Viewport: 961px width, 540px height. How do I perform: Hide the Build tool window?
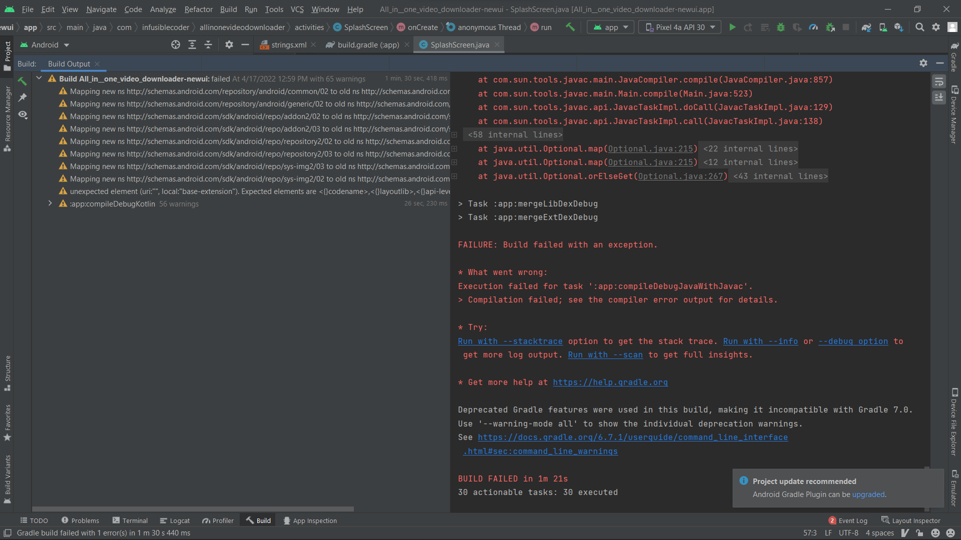coord(940,63)
